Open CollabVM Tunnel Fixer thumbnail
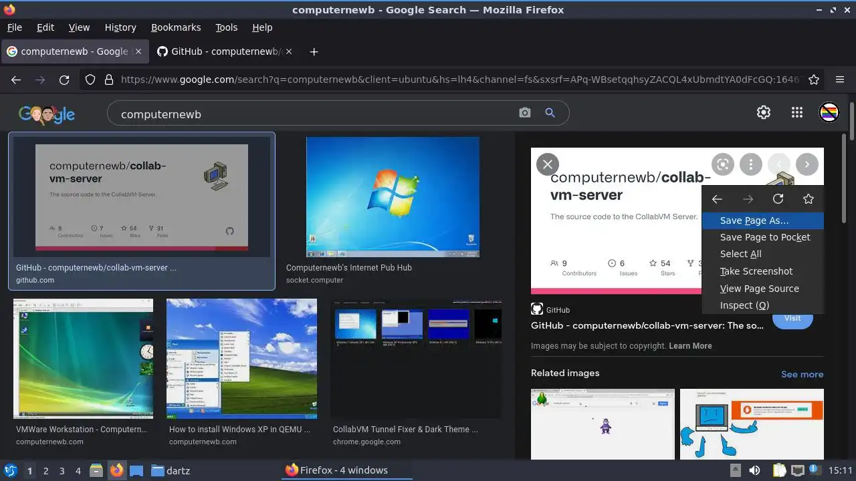 tap(416, 359)
